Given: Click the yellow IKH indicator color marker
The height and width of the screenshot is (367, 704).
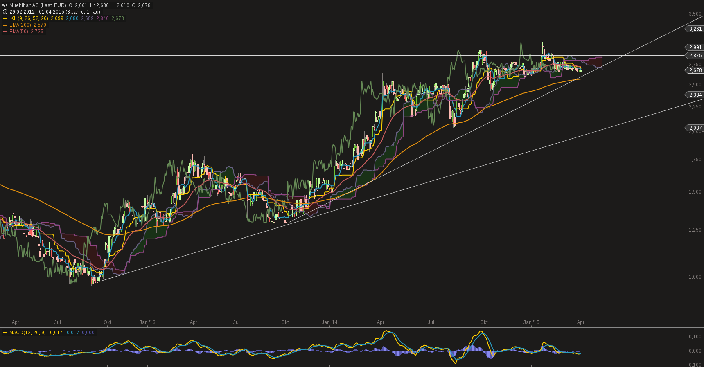Looking at the screenshot, I should click(5, 18).
